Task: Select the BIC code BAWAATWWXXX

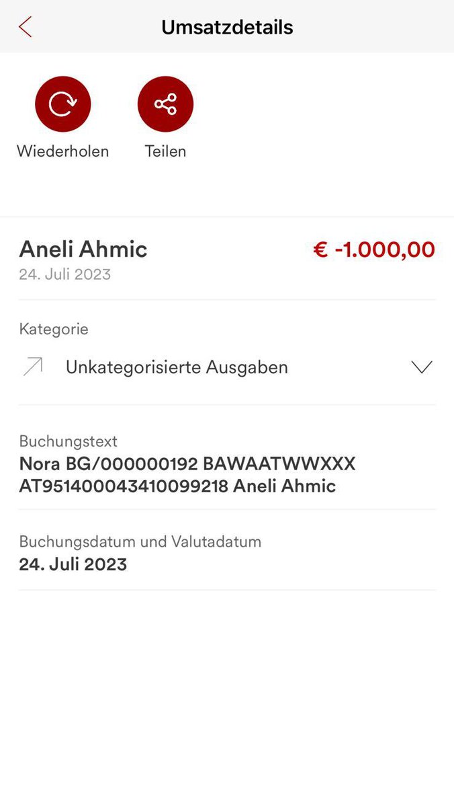Action: [x=279, y=464]
